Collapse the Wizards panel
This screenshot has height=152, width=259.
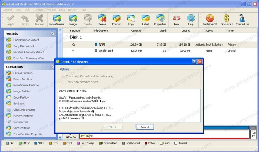(52, 34)
